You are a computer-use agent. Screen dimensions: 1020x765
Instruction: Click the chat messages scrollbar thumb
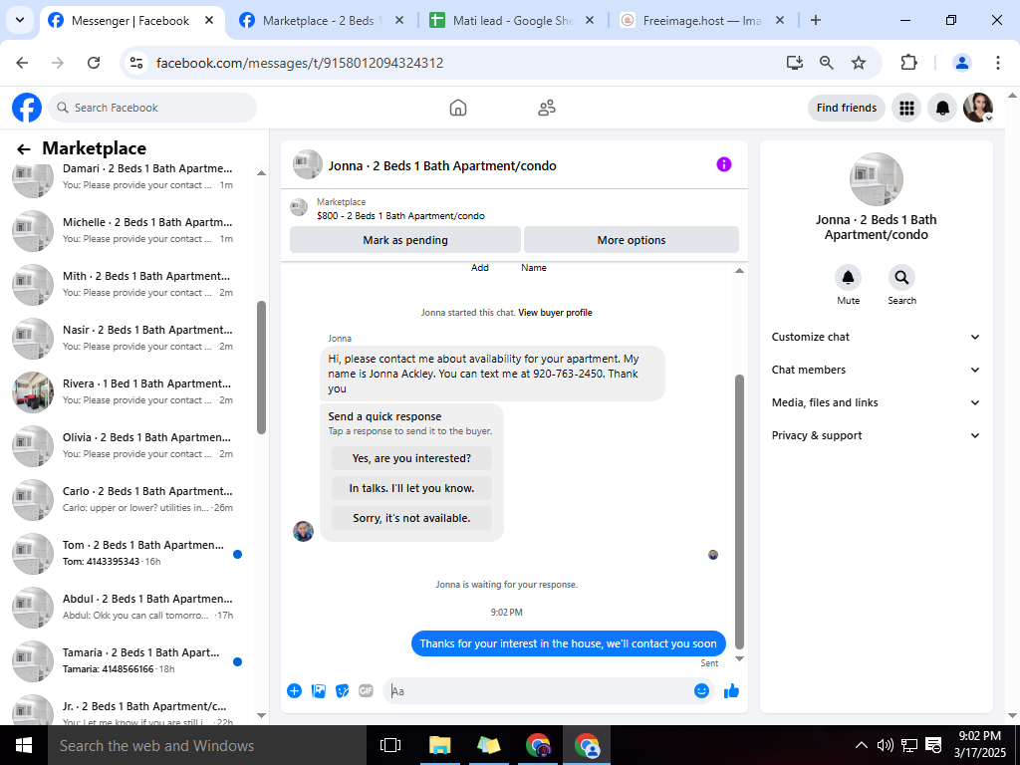coord(739,512)
